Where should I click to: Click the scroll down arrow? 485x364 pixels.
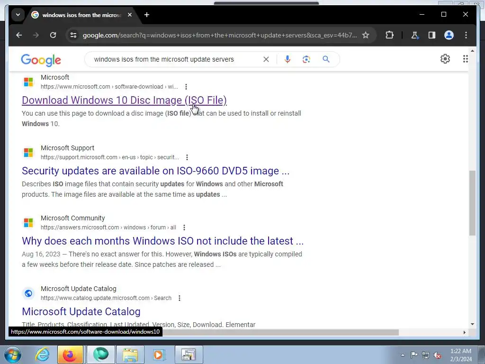472,324
